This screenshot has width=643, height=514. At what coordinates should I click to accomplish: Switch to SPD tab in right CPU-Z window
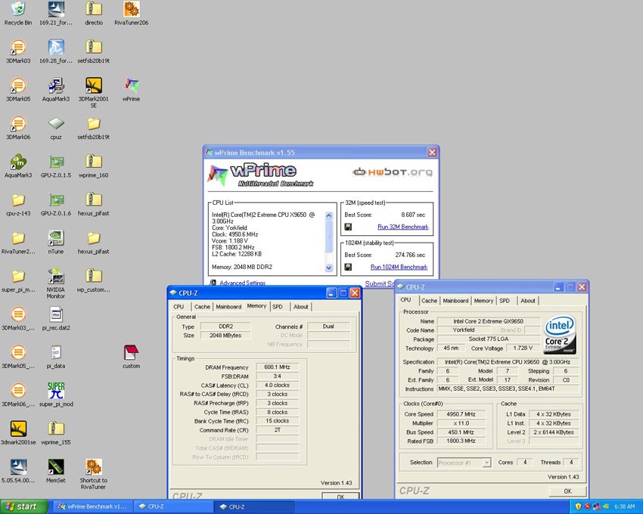coord(505,300)
